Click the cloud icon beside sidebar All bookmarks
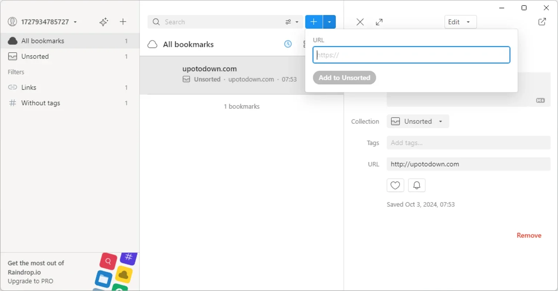 point(13,41)
